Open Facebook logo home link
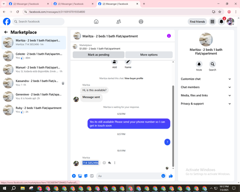 (x=7, y=22)
